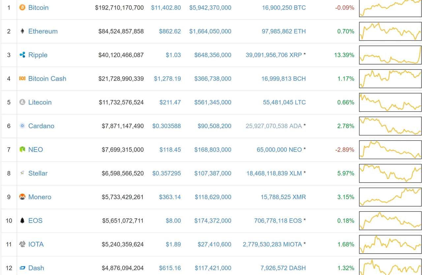Click Bitcoin market cap $192,710,170,700
The width and height of the screenshot is (422, 275).
119,8
